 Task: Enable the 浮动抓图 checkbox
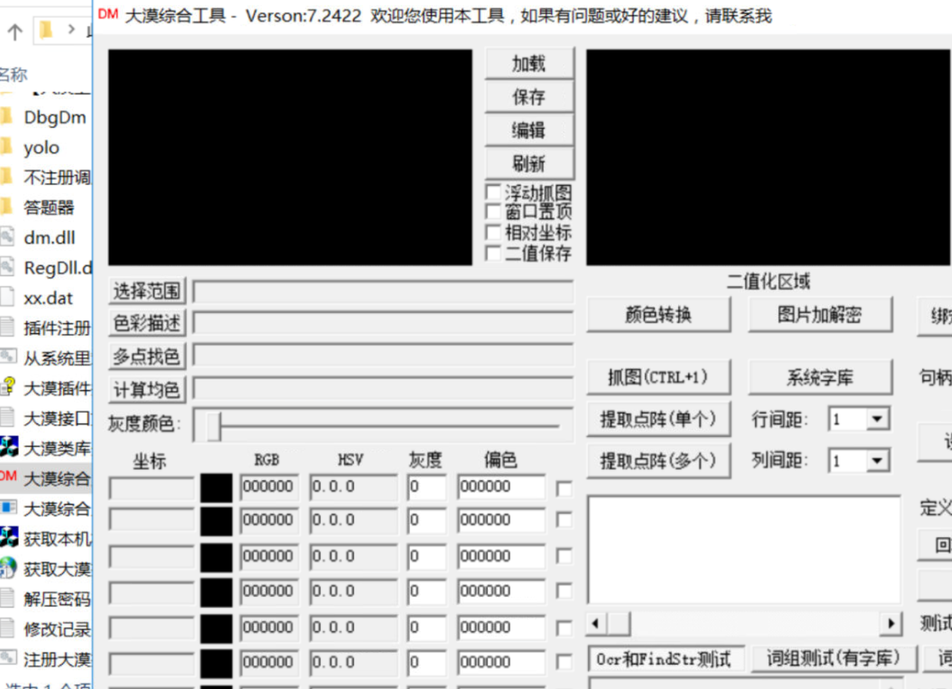493,192
